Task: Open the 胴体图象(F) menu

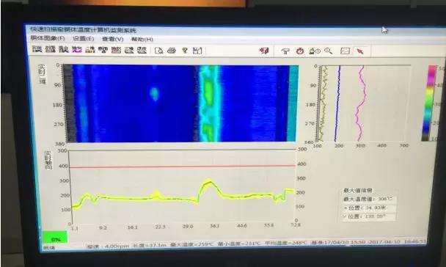Action: pyautogui.click(x=48, y=38)
